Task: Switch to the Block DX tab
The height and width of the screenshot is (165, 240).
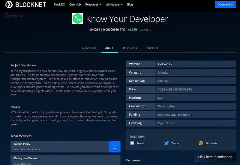Action: pos(152,48)
